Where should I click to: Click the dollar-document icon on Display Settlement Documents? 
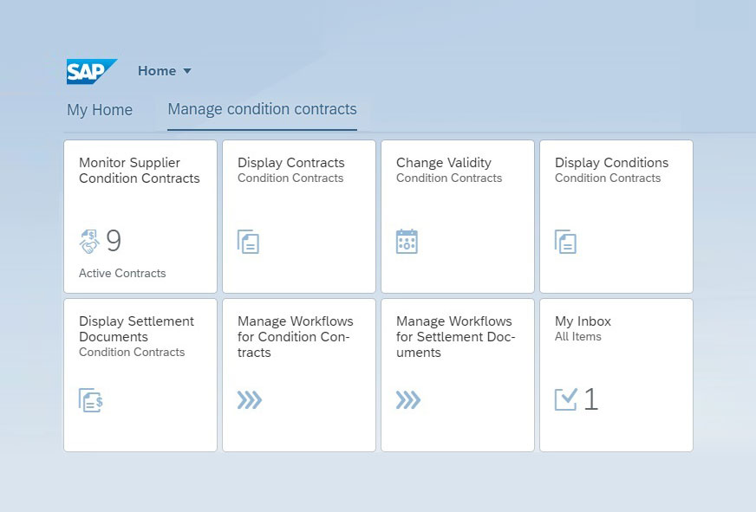tap(90, 400)
